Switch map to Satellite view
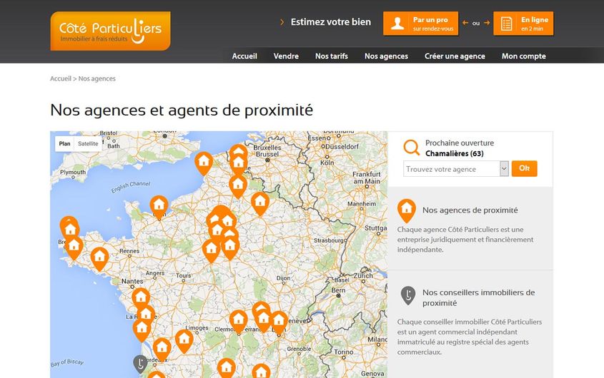 88,143
